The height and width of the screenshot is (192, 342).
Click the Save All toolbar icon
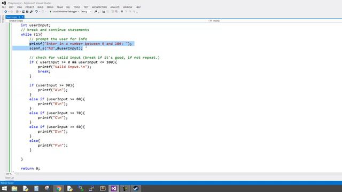click(31, 12)
